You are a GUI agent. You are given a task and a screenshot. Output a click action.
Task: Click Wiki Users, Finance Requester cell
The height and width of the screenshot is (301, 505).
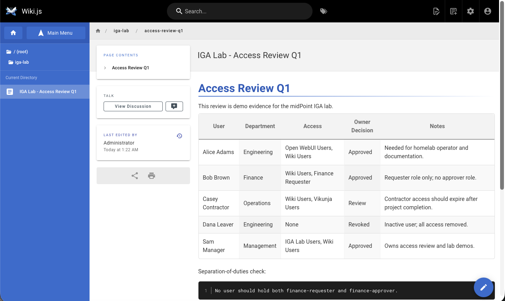pyautogui.click(x=313, y=178)
